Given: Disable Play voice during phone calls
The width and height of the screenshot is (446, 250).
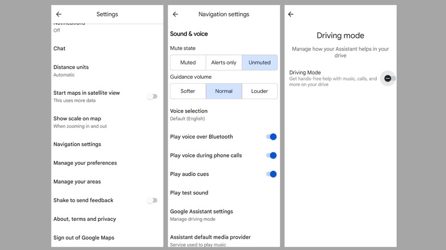Looking at the screenshot, I should pos(271,155).
